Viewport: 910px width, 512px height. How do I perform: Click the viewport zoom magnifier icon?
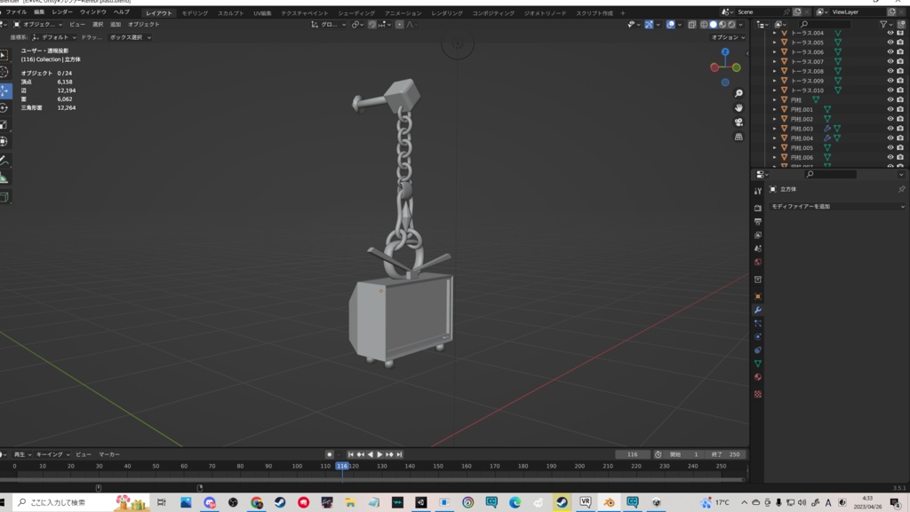tap(738, 93)
